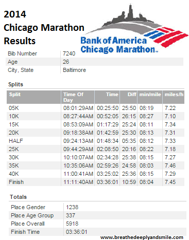The image size is (189, 240).
Task: Click the Bank of America Chicago Marathon logo
Action: pyautogui.click(x=134, y=28)
